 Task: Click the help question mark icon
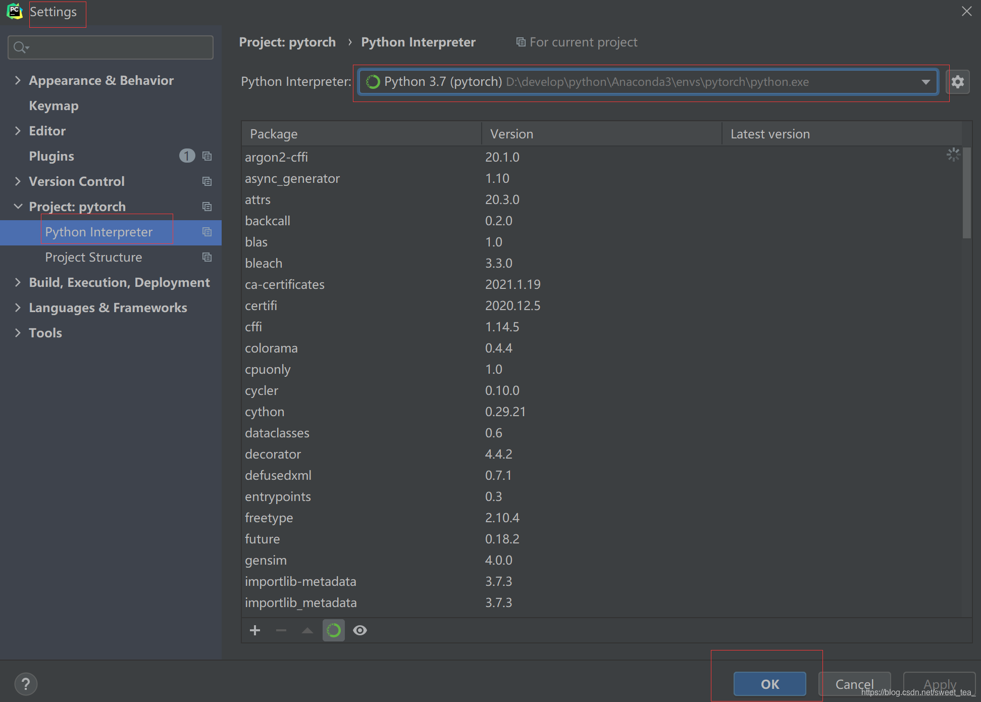click(26, 684)
